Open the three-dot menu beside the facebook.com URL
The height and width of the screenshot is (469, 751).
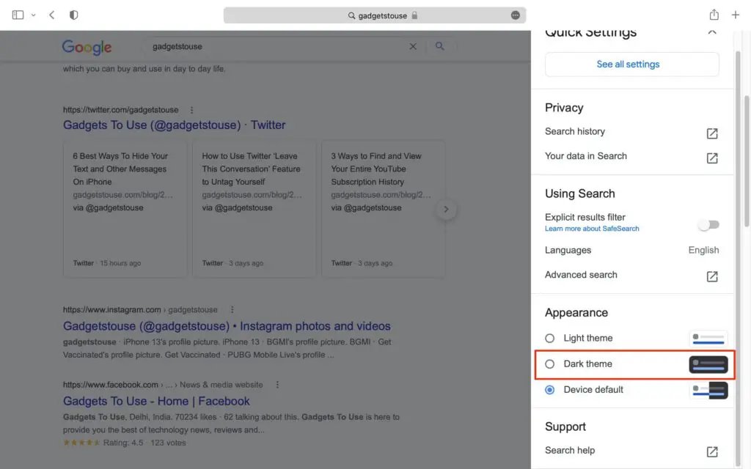click(277, 385)
